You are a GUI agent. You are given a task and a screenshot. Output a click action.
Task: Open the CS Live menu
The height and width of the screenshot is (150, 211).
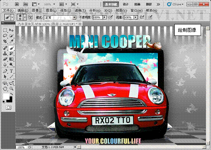click(x=175, y=4)
